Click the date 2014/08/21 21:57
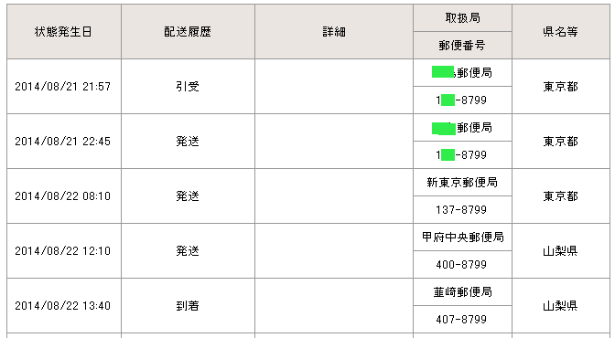 (63, 87)
